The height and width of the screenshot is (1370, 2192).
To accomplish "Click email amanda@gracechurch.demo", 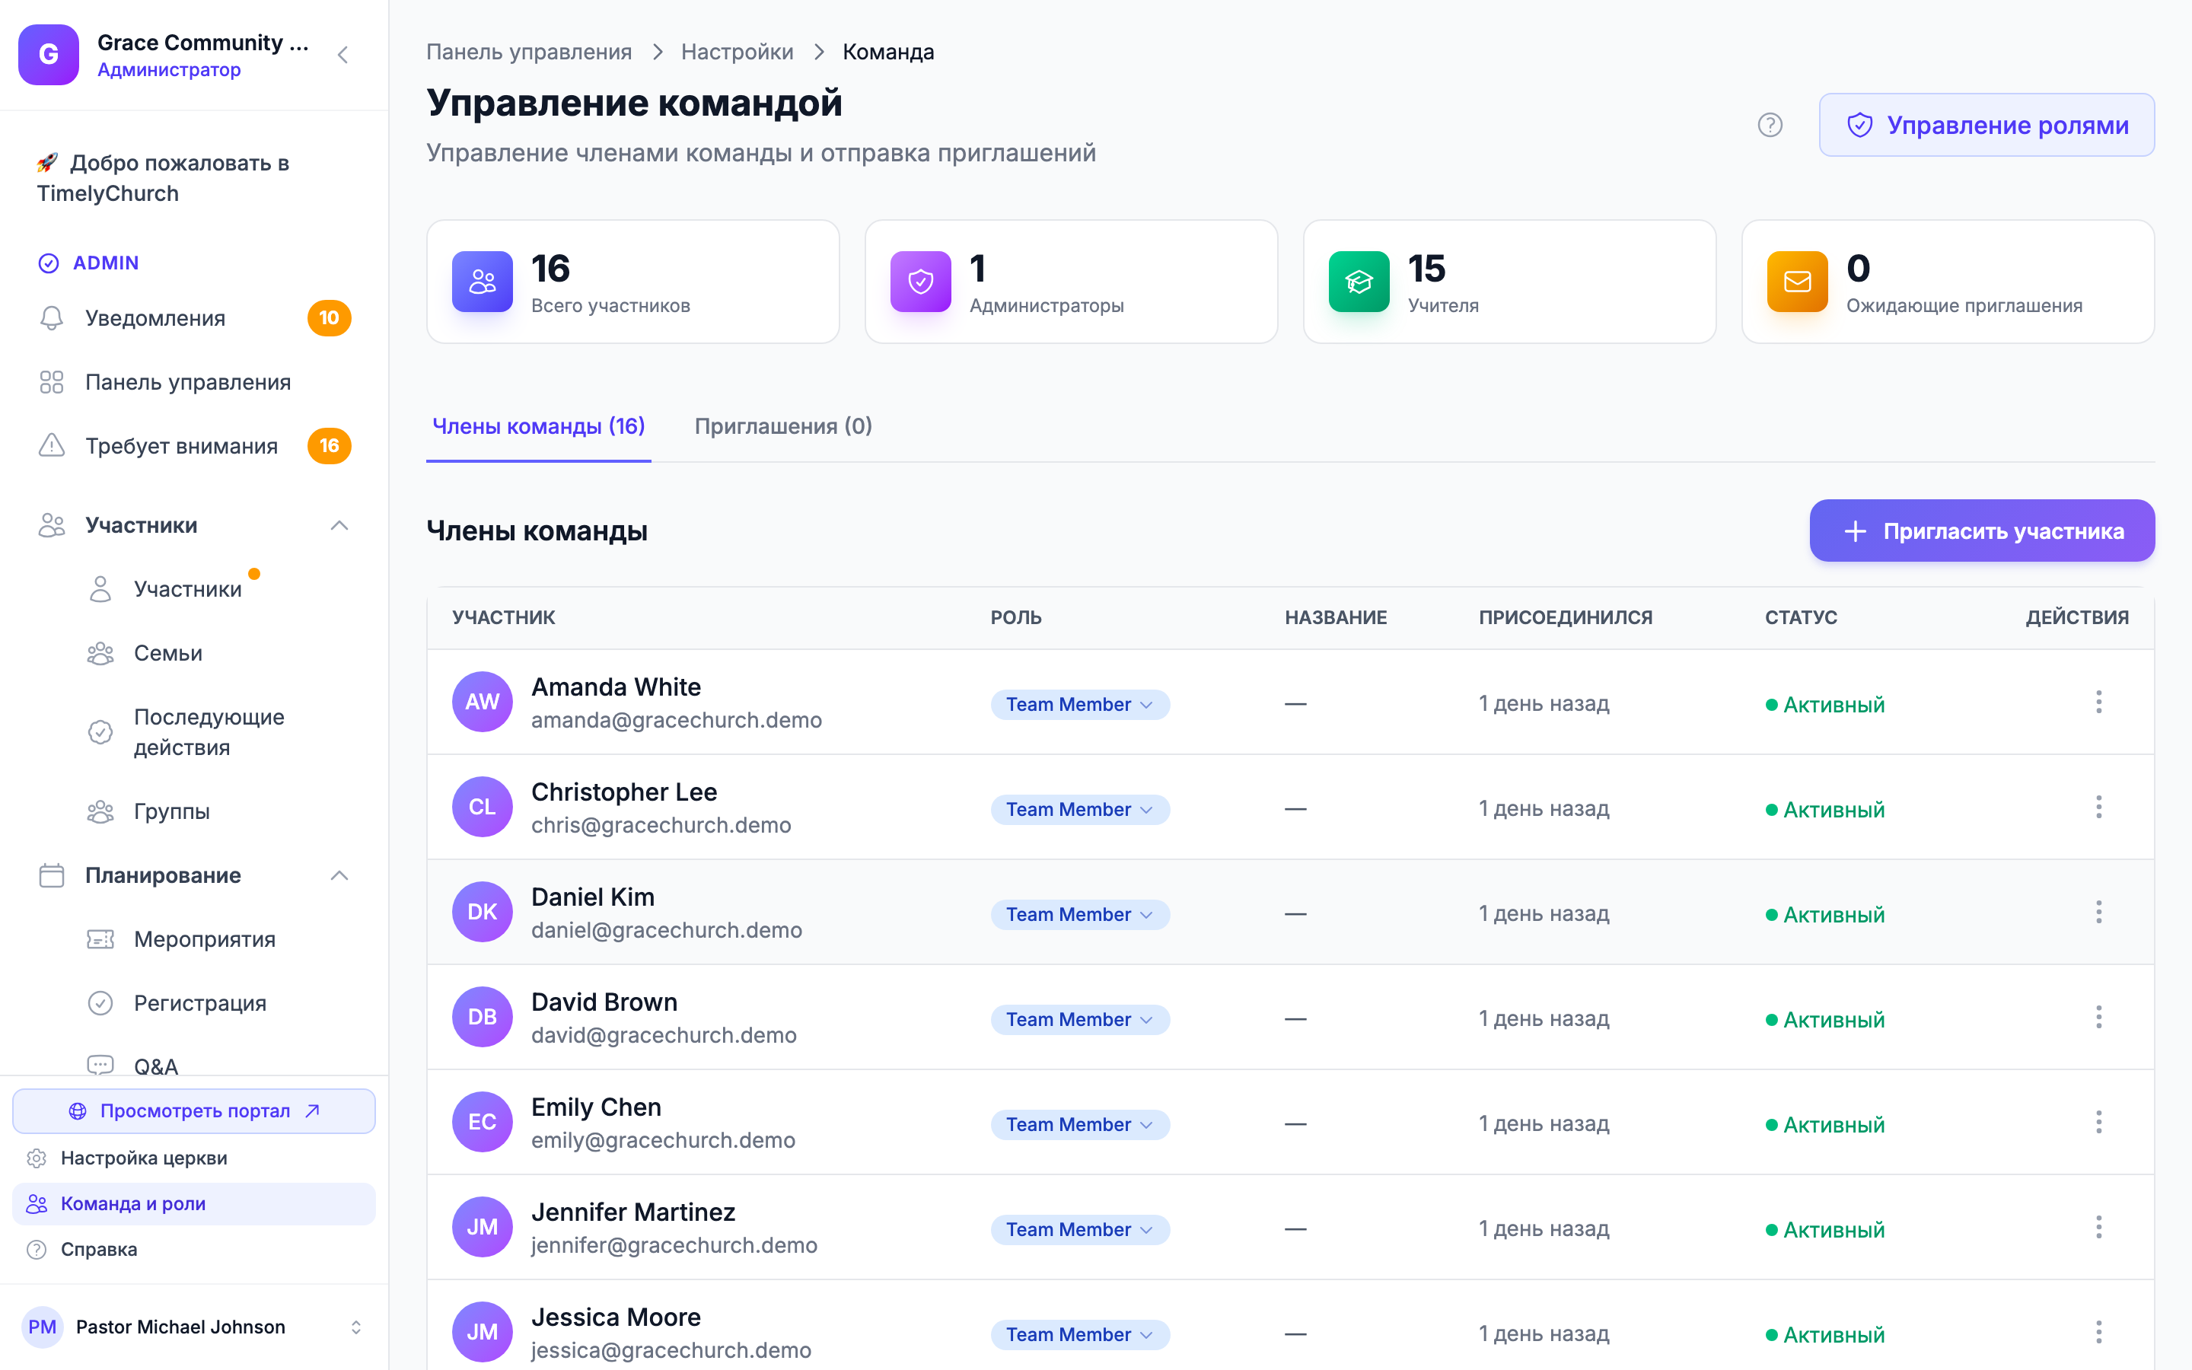I will pyautogui.click(x=677, y=720).
